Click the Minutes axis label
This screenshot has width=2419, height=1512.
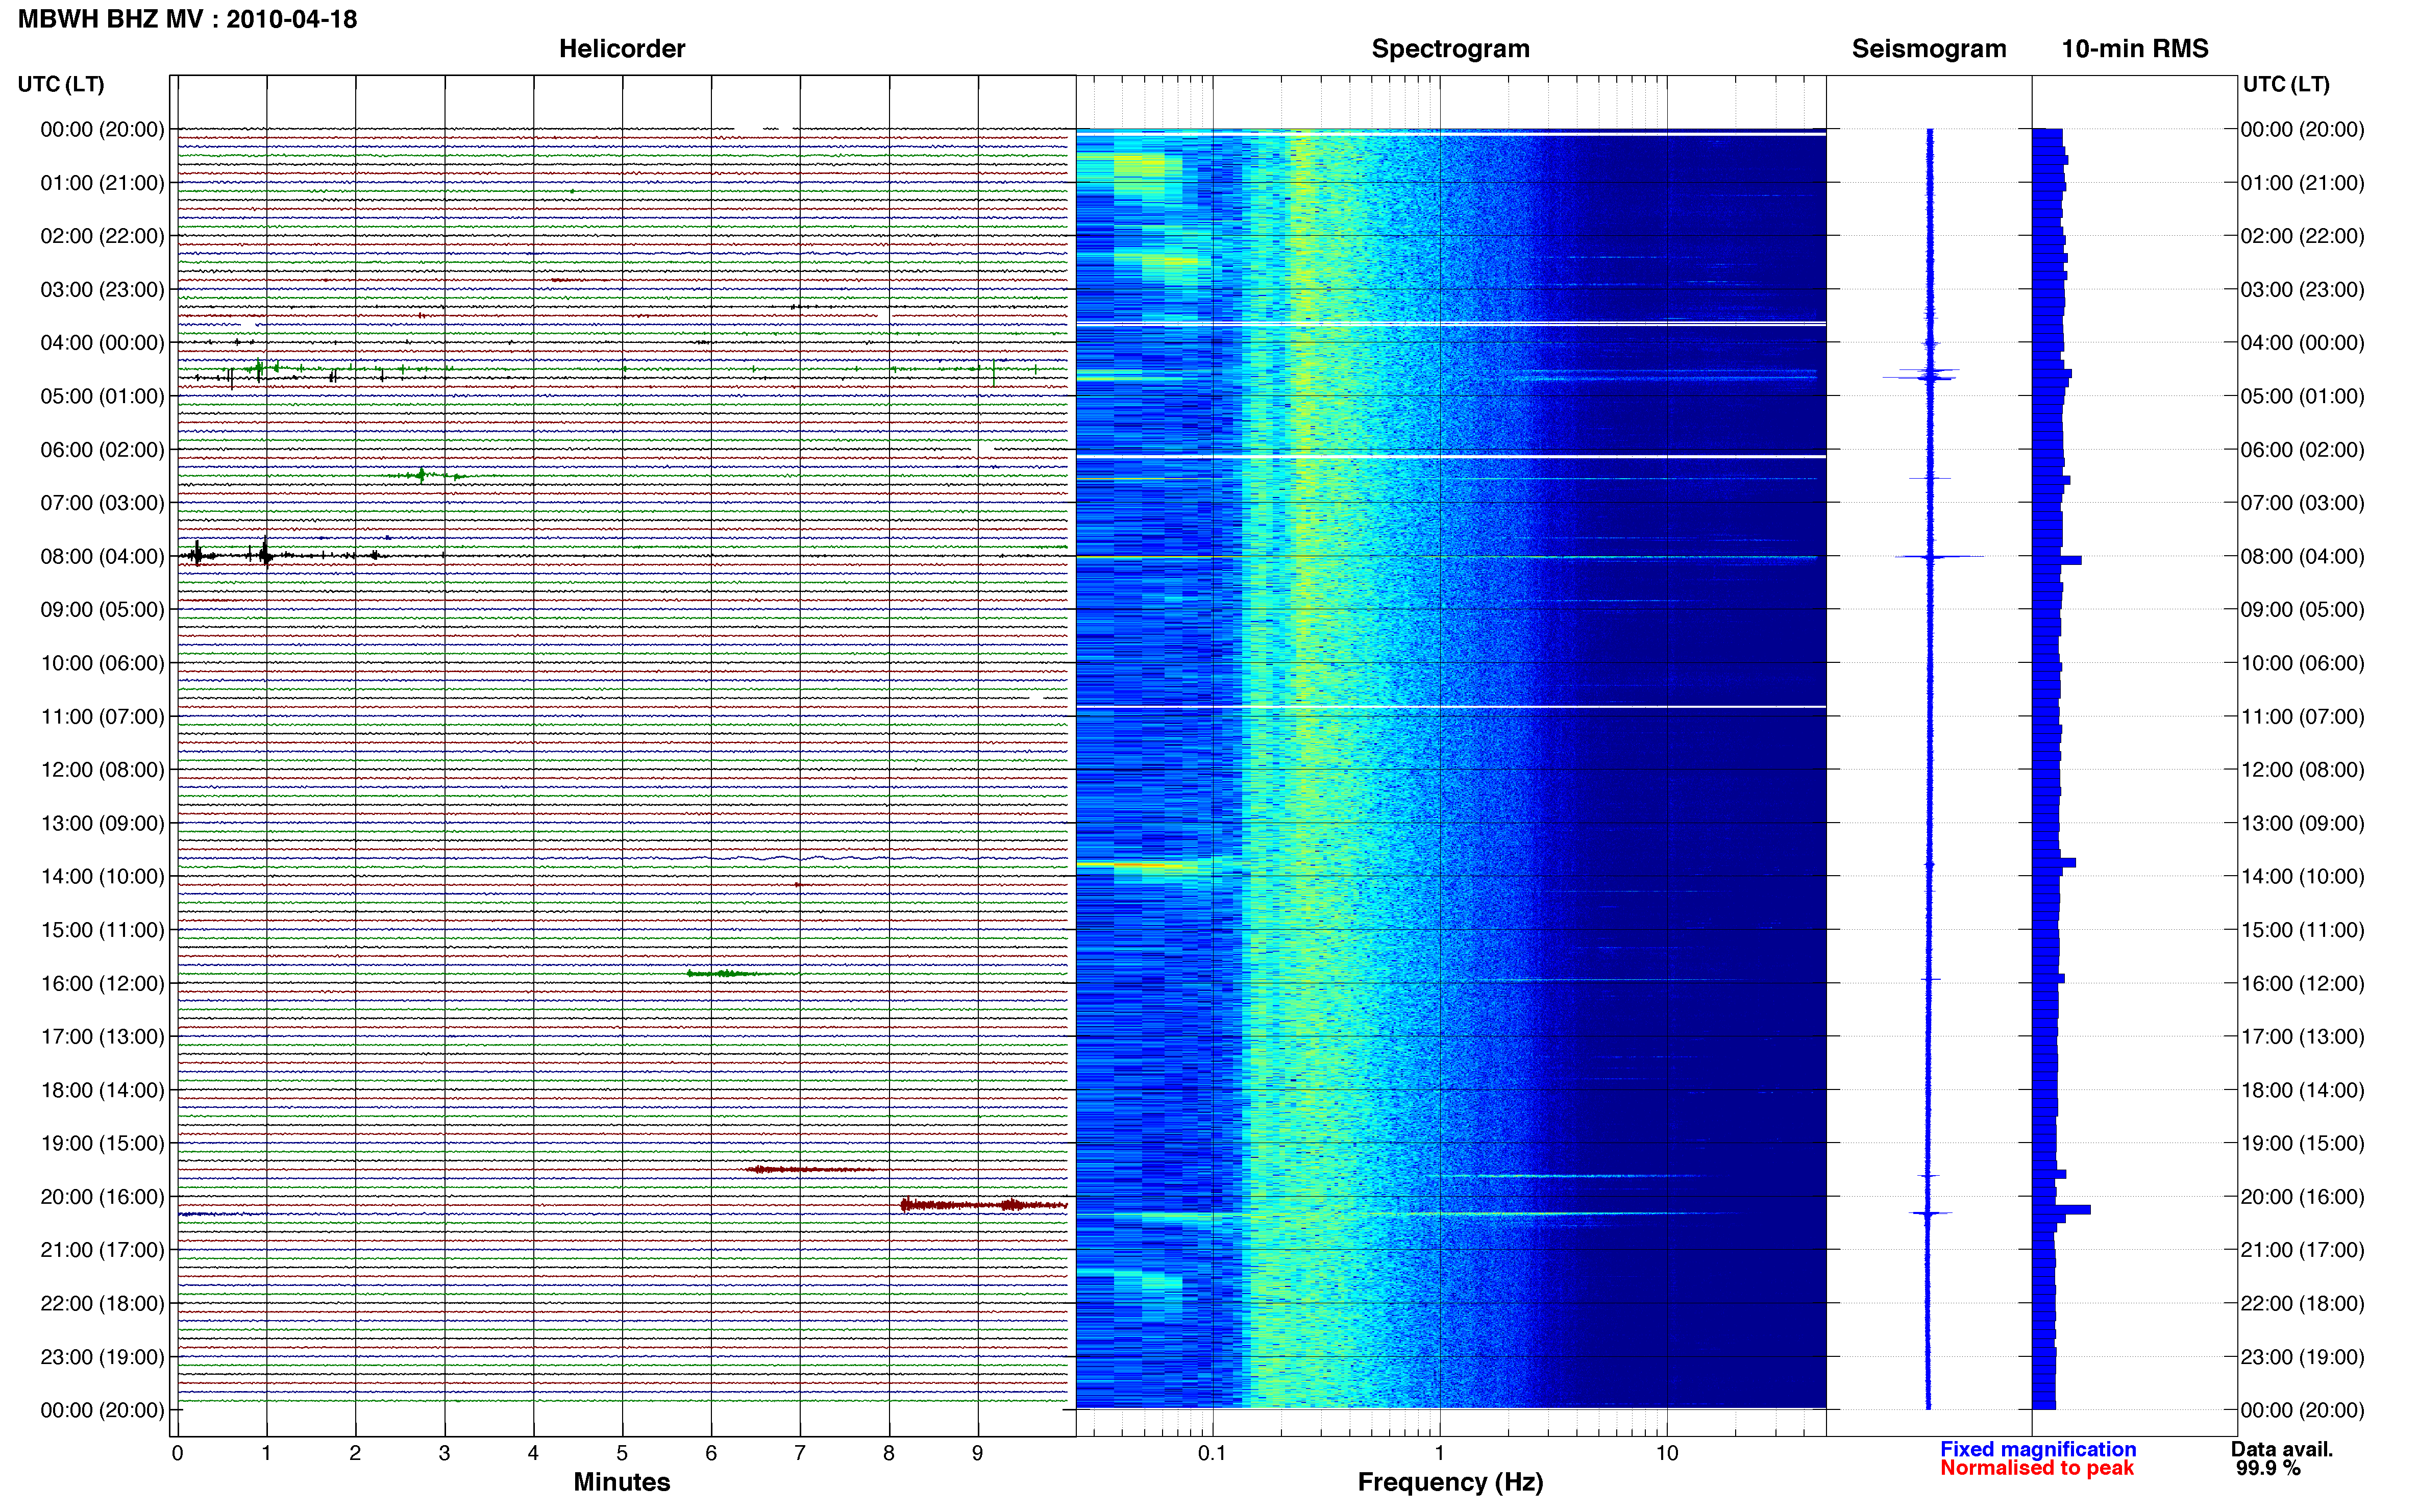click(x=621, y=1482)
